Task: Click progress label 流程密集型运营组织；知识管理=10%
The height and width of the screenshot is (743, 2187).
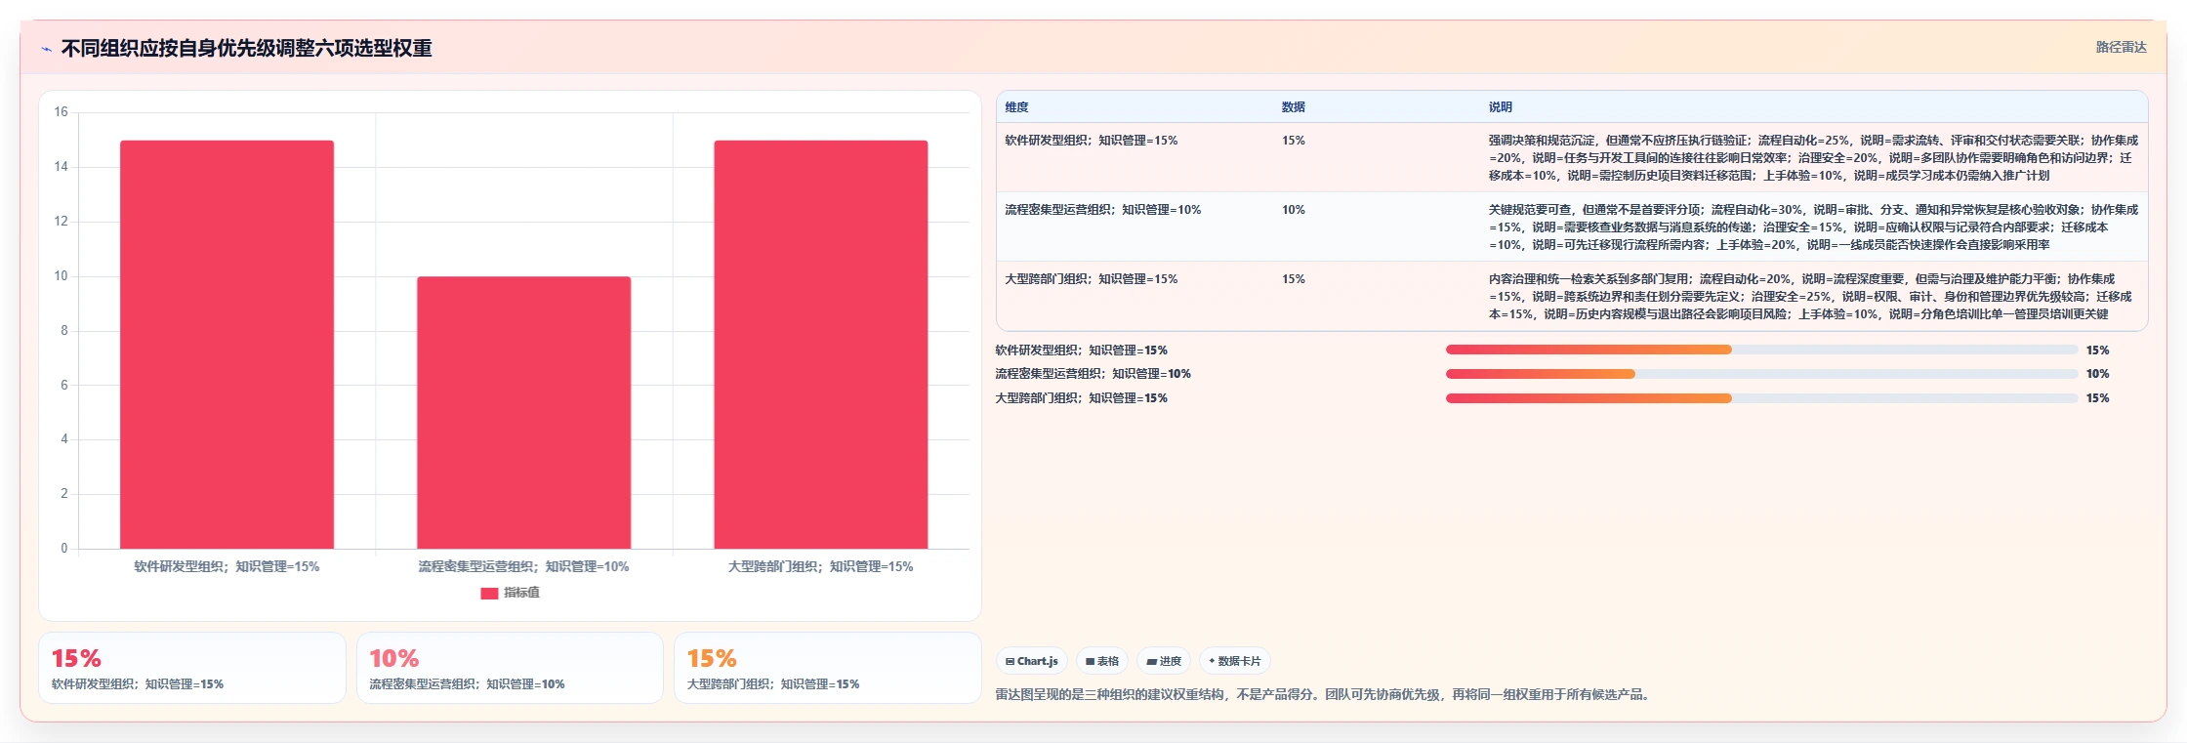Action: click(1093, 374)
